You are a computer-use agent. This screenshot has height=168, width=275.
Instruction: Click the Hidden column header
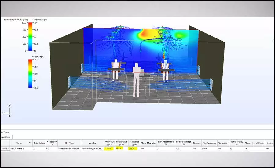pyautogui.click(x=269, y=143)
